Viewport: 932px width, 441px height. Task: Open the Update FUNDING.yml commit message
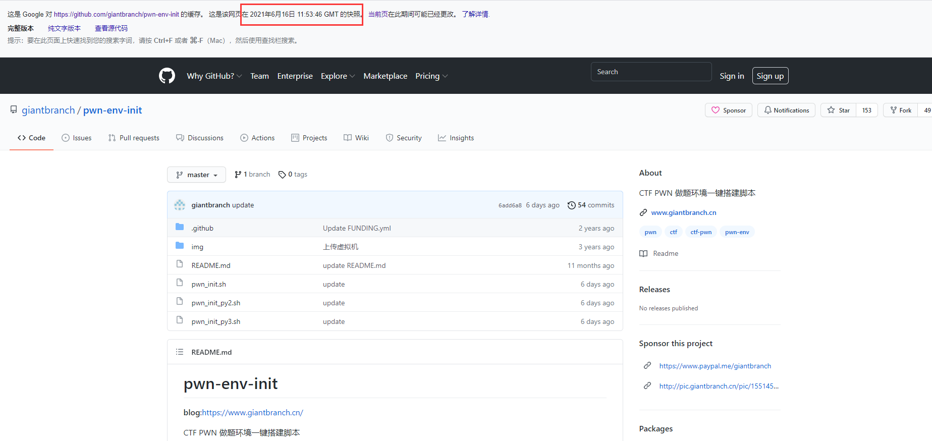(357, 228)
